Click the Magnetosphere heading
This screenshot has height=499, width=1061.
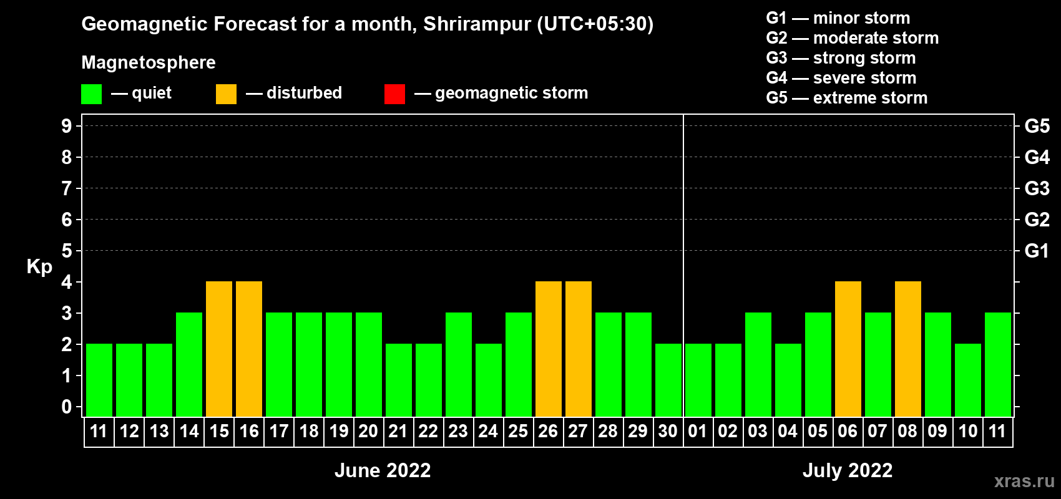pos(149,62)
